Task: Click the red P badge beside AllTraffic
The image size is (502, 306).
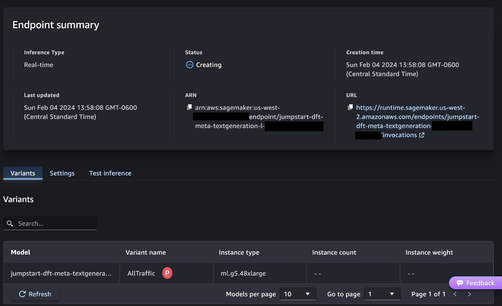Action: pyautogui.click(x=167, y=273)
